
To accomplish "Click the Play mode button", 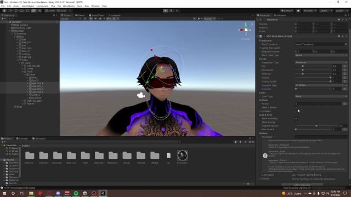I will click(x=166, y=10).
